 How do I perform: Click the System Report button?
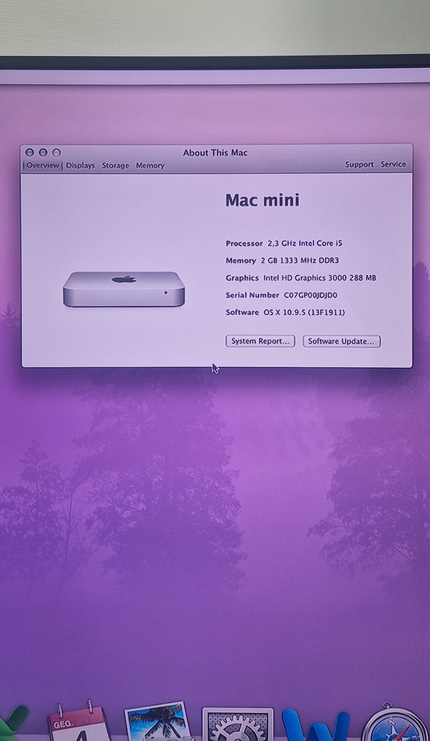[260, 341]
